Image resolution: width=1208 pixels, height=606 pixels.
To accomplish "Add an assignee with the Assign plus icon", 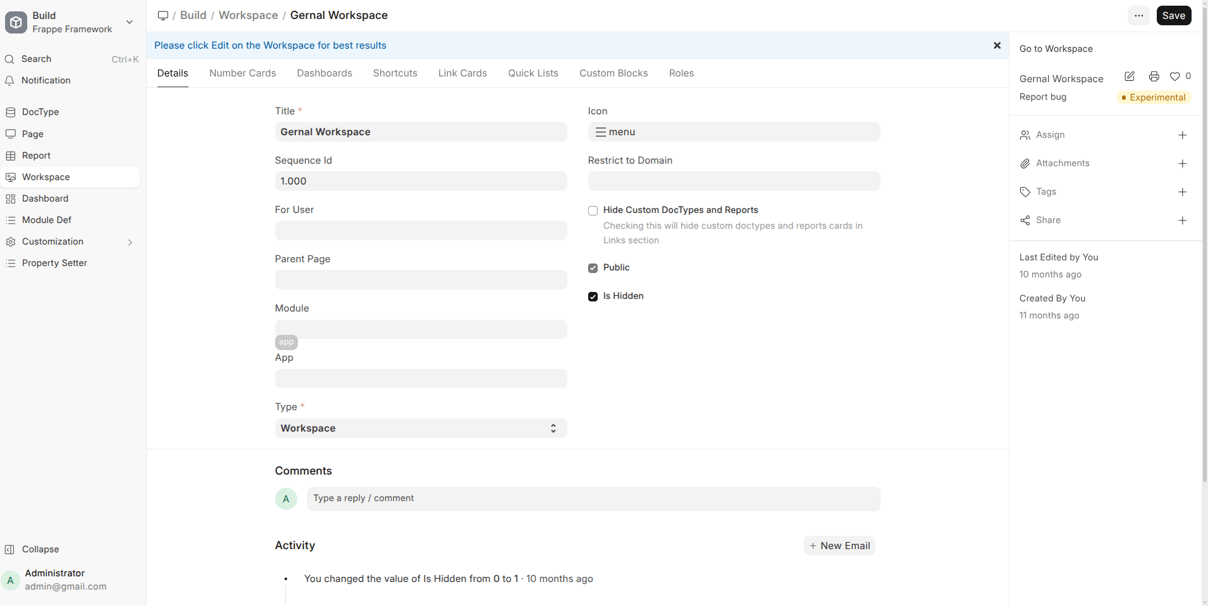I will 1182,135.
